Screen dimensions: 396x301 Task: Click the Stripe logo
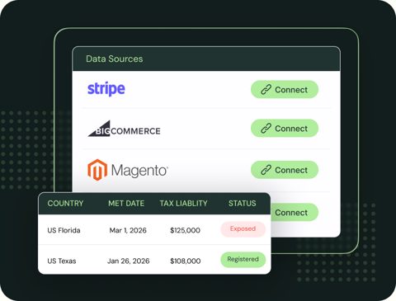point(106,89)
